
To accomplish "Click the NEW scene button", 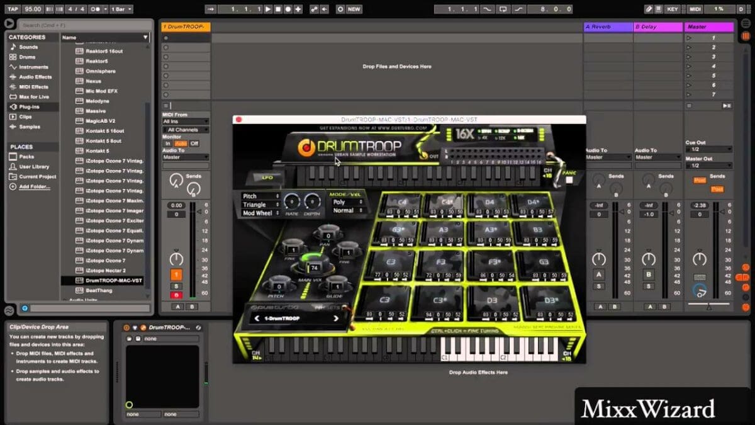I will tap(354, 9).
